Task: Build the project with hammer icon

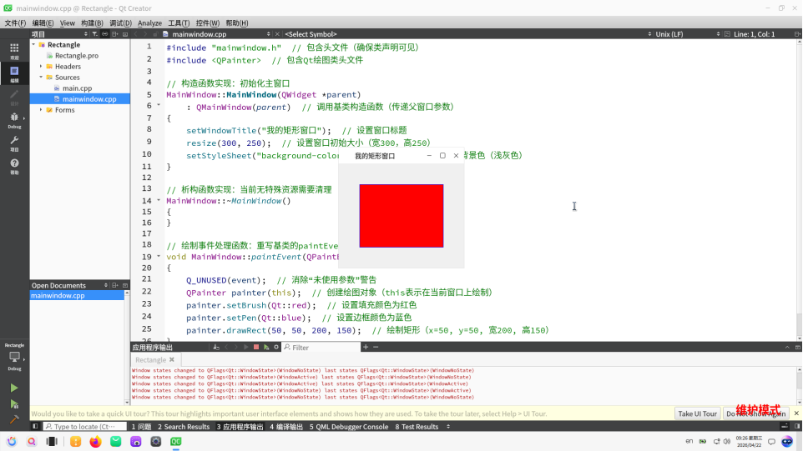Action: (14, 420)
